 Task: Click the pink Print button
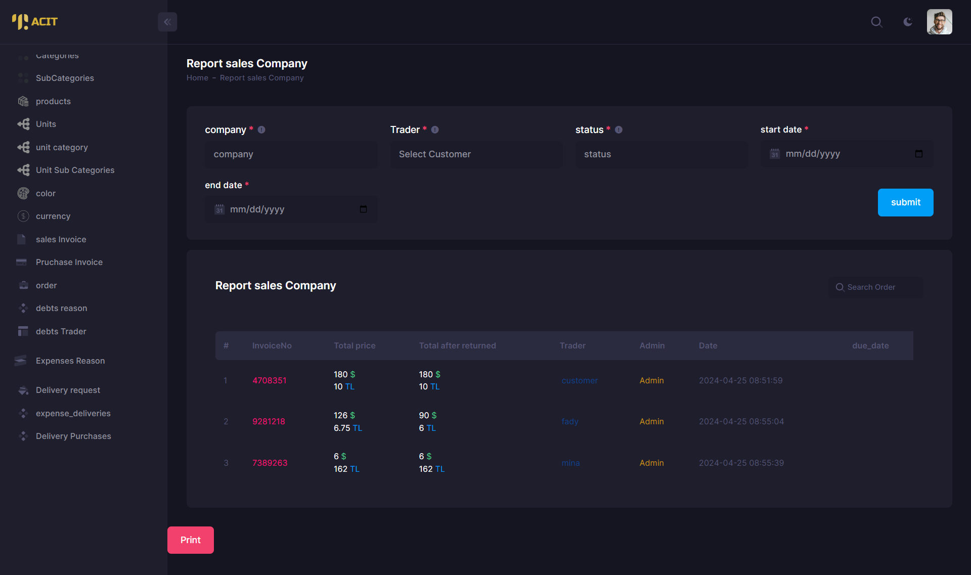[x=191, y=540]
